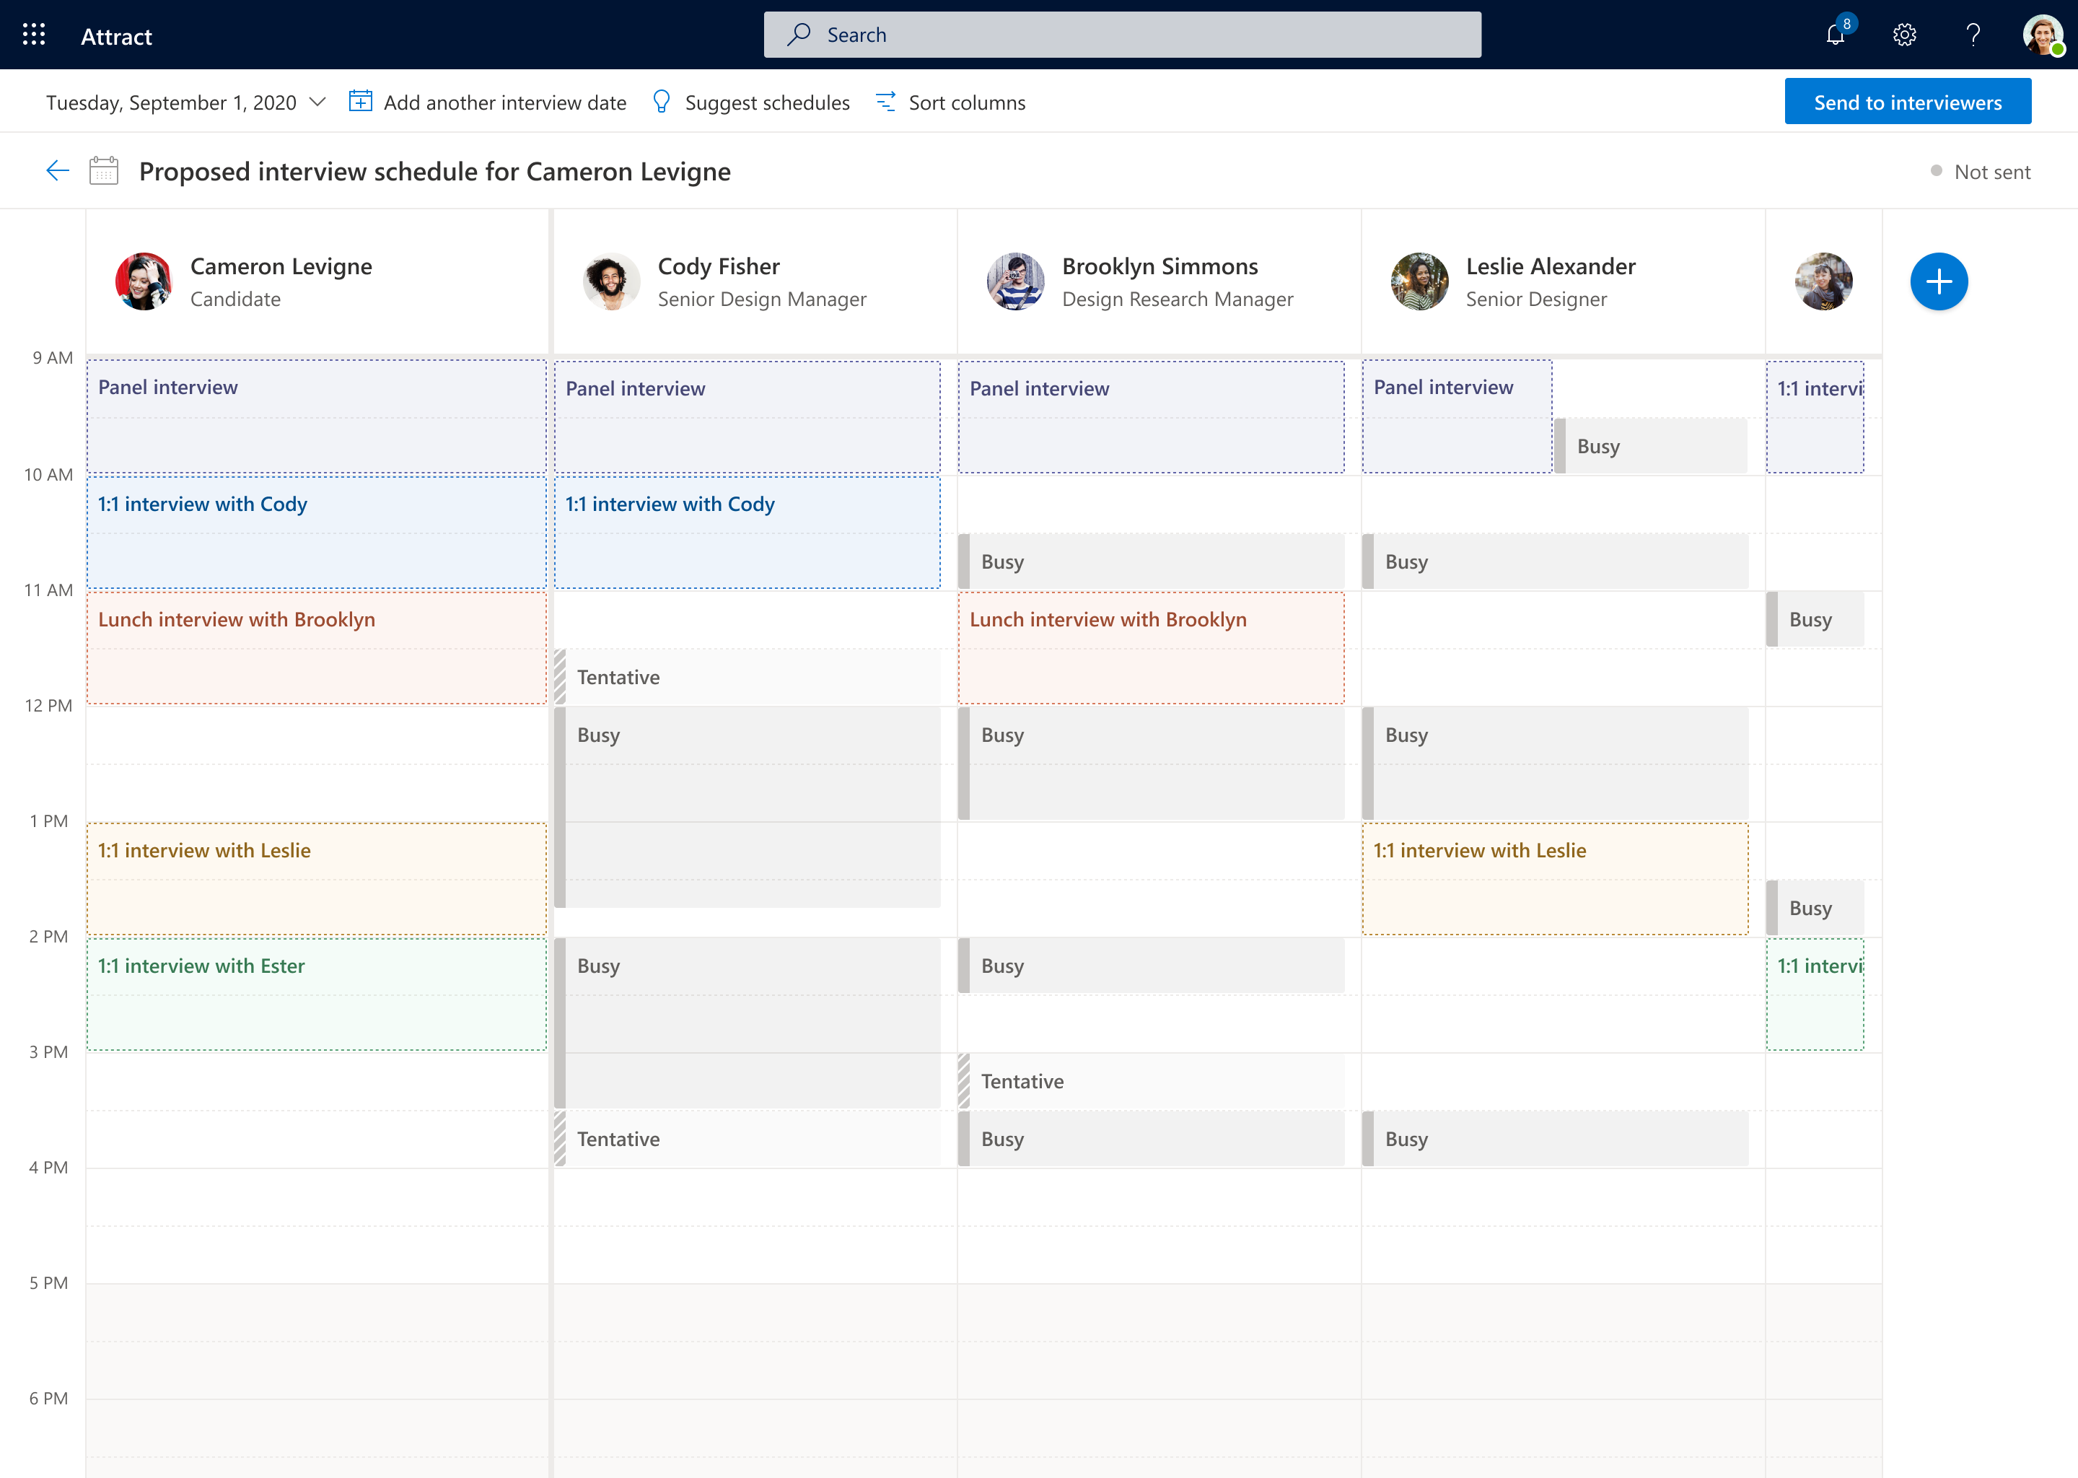Viewport: 2078px width, 1478px height.
Task: Click Cody Fisher's profile photo
Action: click(x=610, y=281)
